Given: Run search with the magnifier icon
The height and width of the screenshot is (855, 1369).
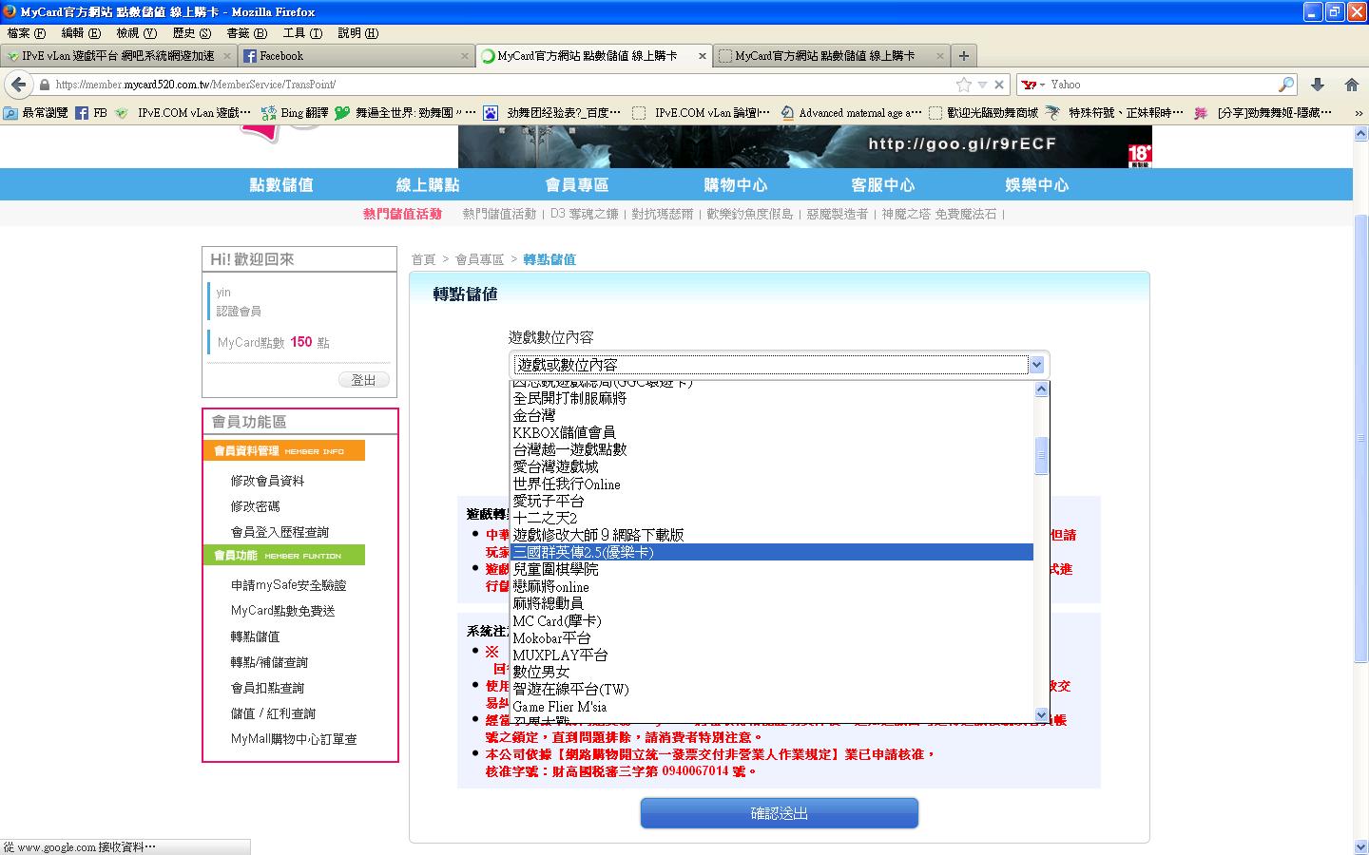Looking at the screenshot, I should point(1286,85).
